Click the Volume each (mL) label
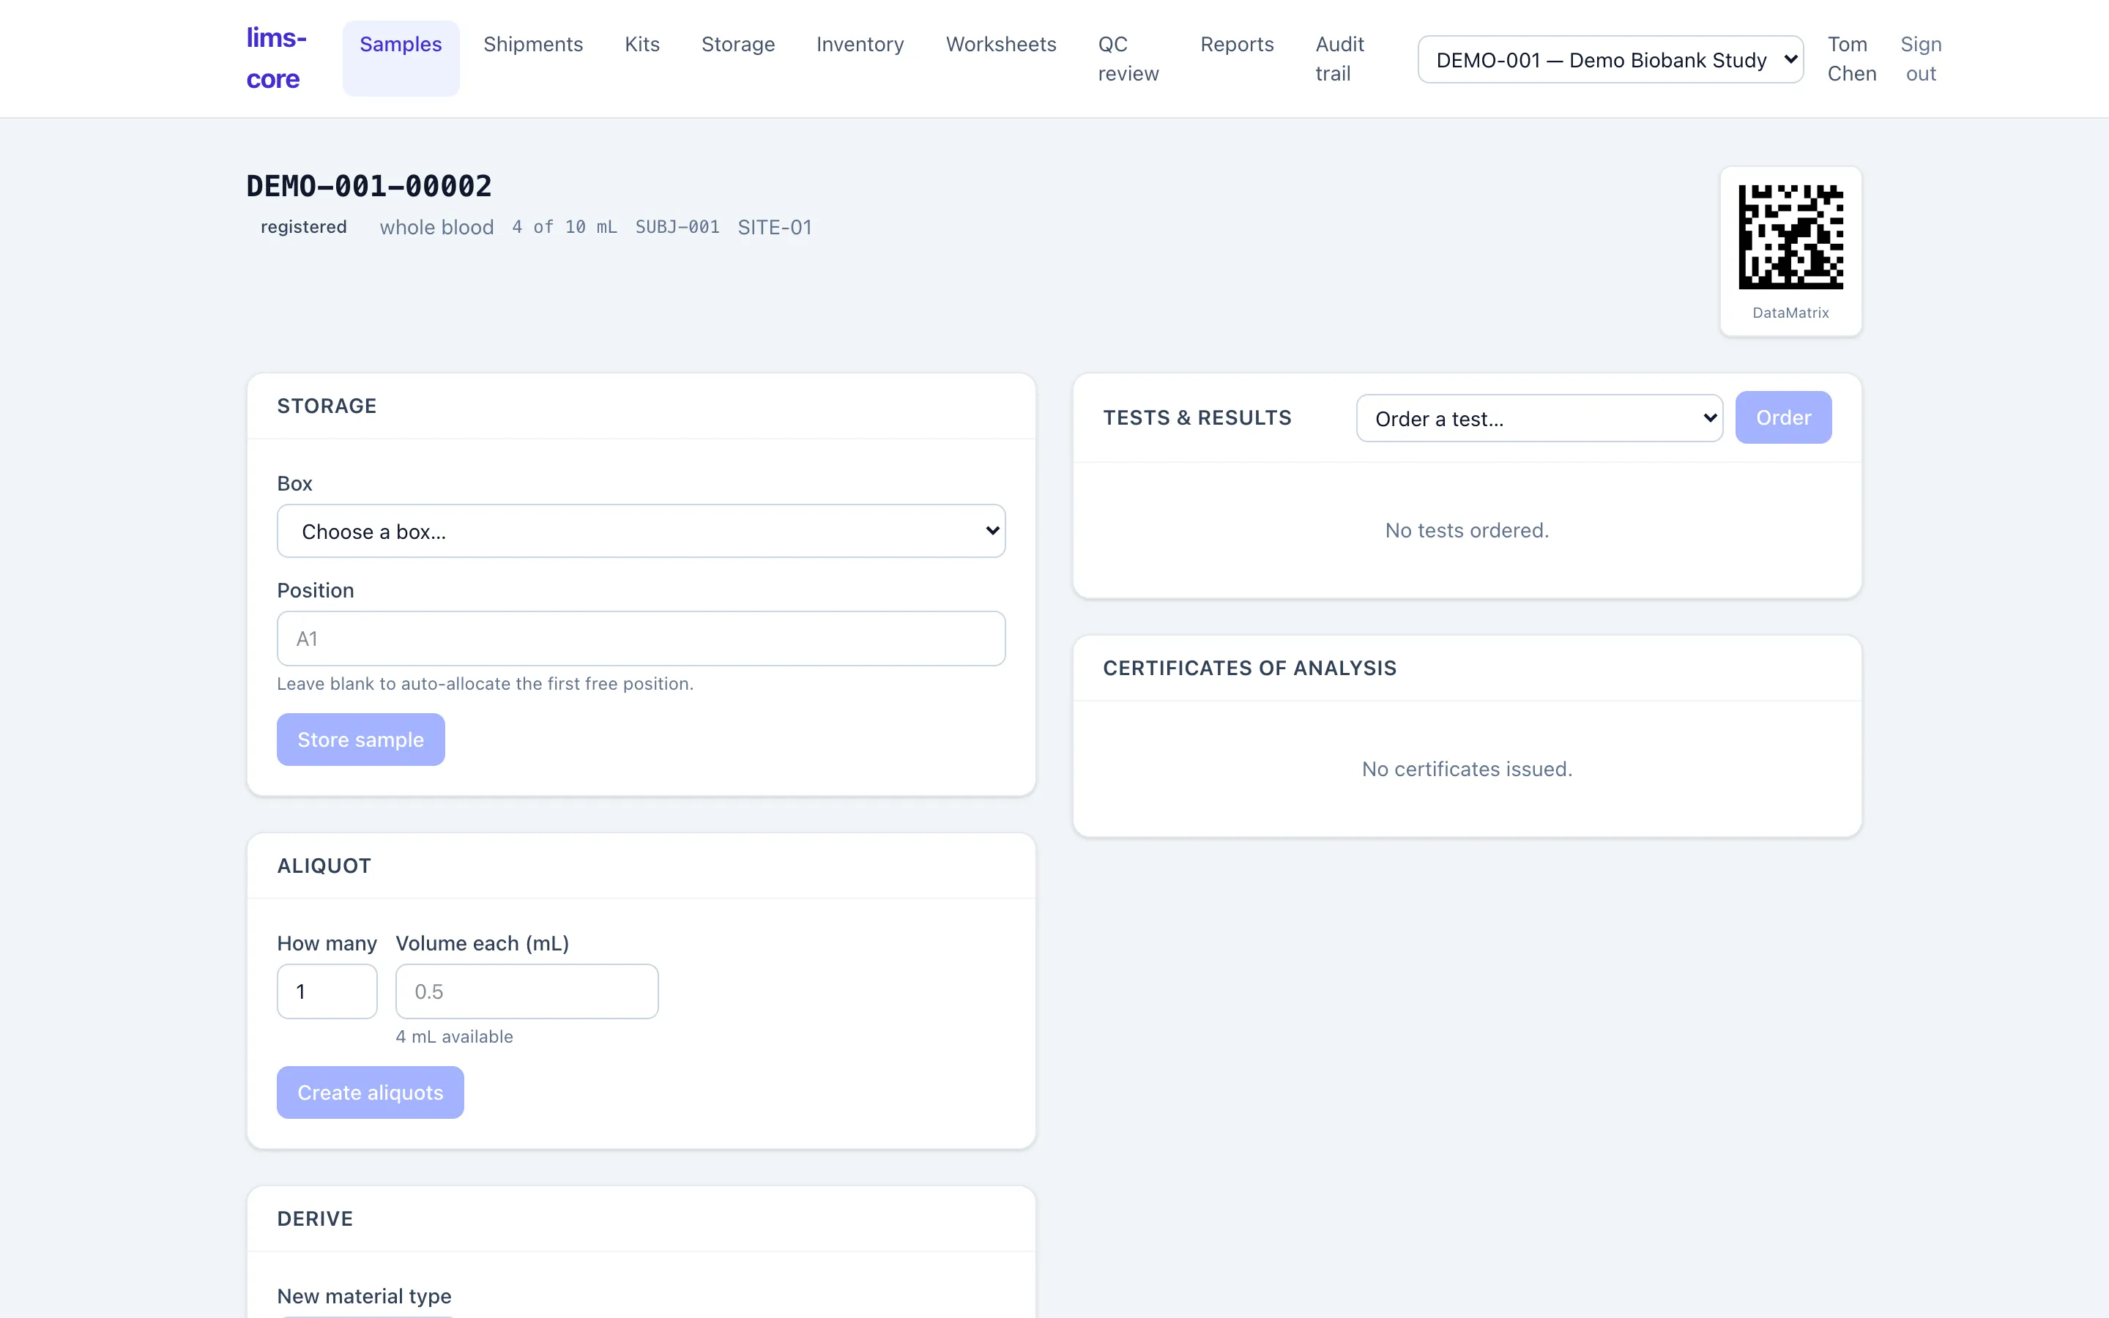 [482, 944]
